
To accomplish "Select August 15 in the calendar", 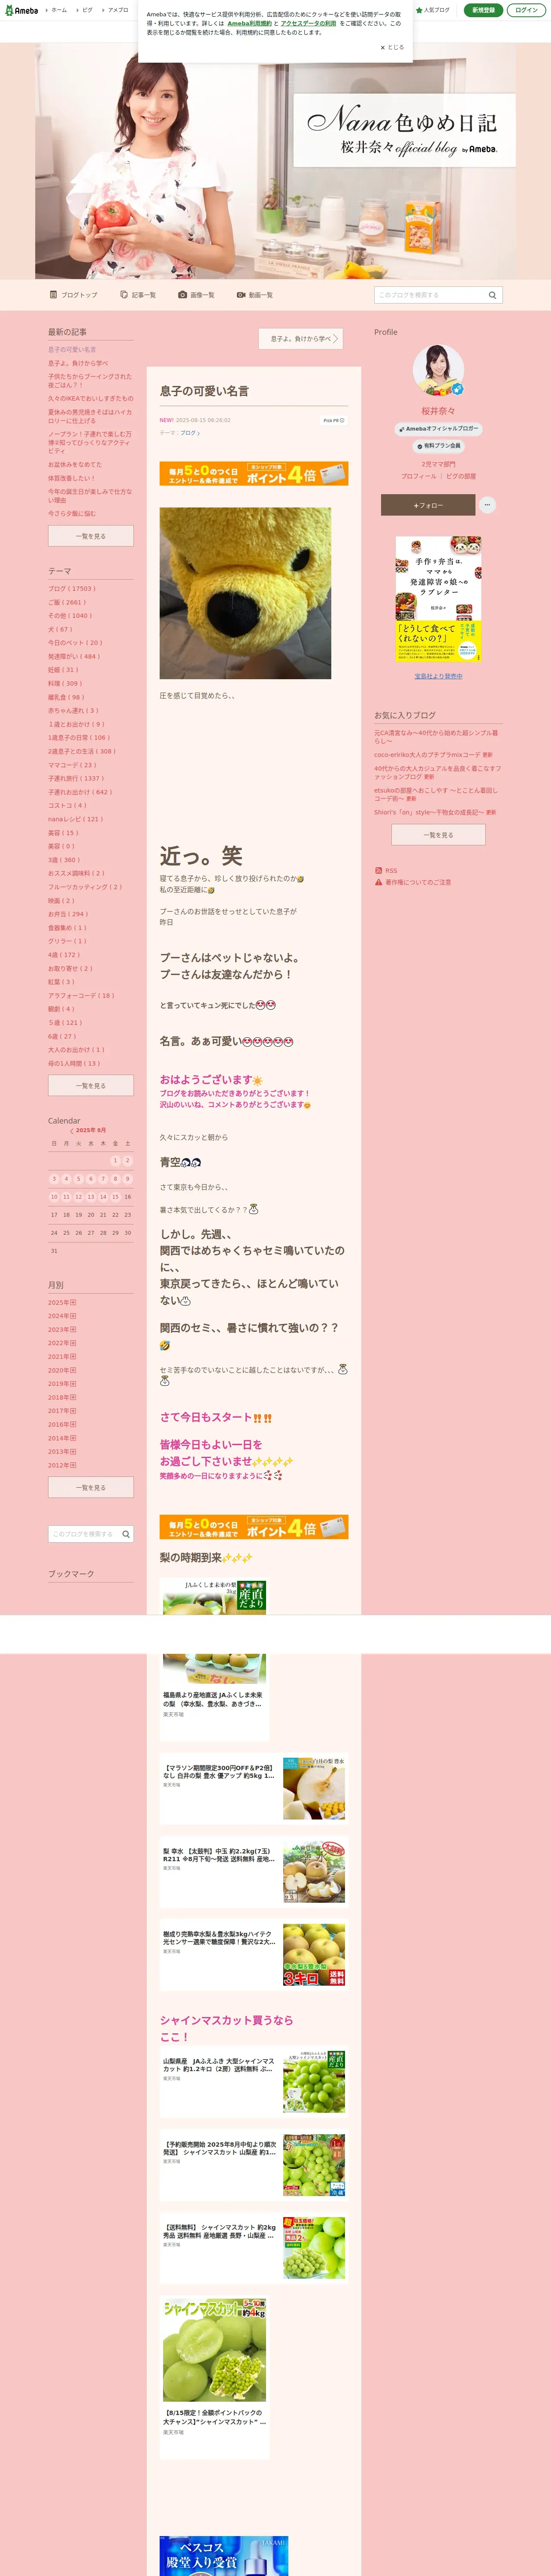I will tap(115, 1196).
